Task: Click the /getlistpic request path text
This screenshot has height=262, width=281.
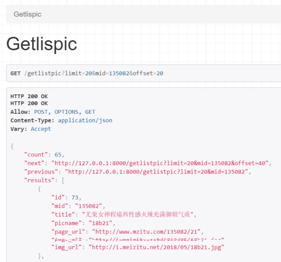Action: point(43,74)
